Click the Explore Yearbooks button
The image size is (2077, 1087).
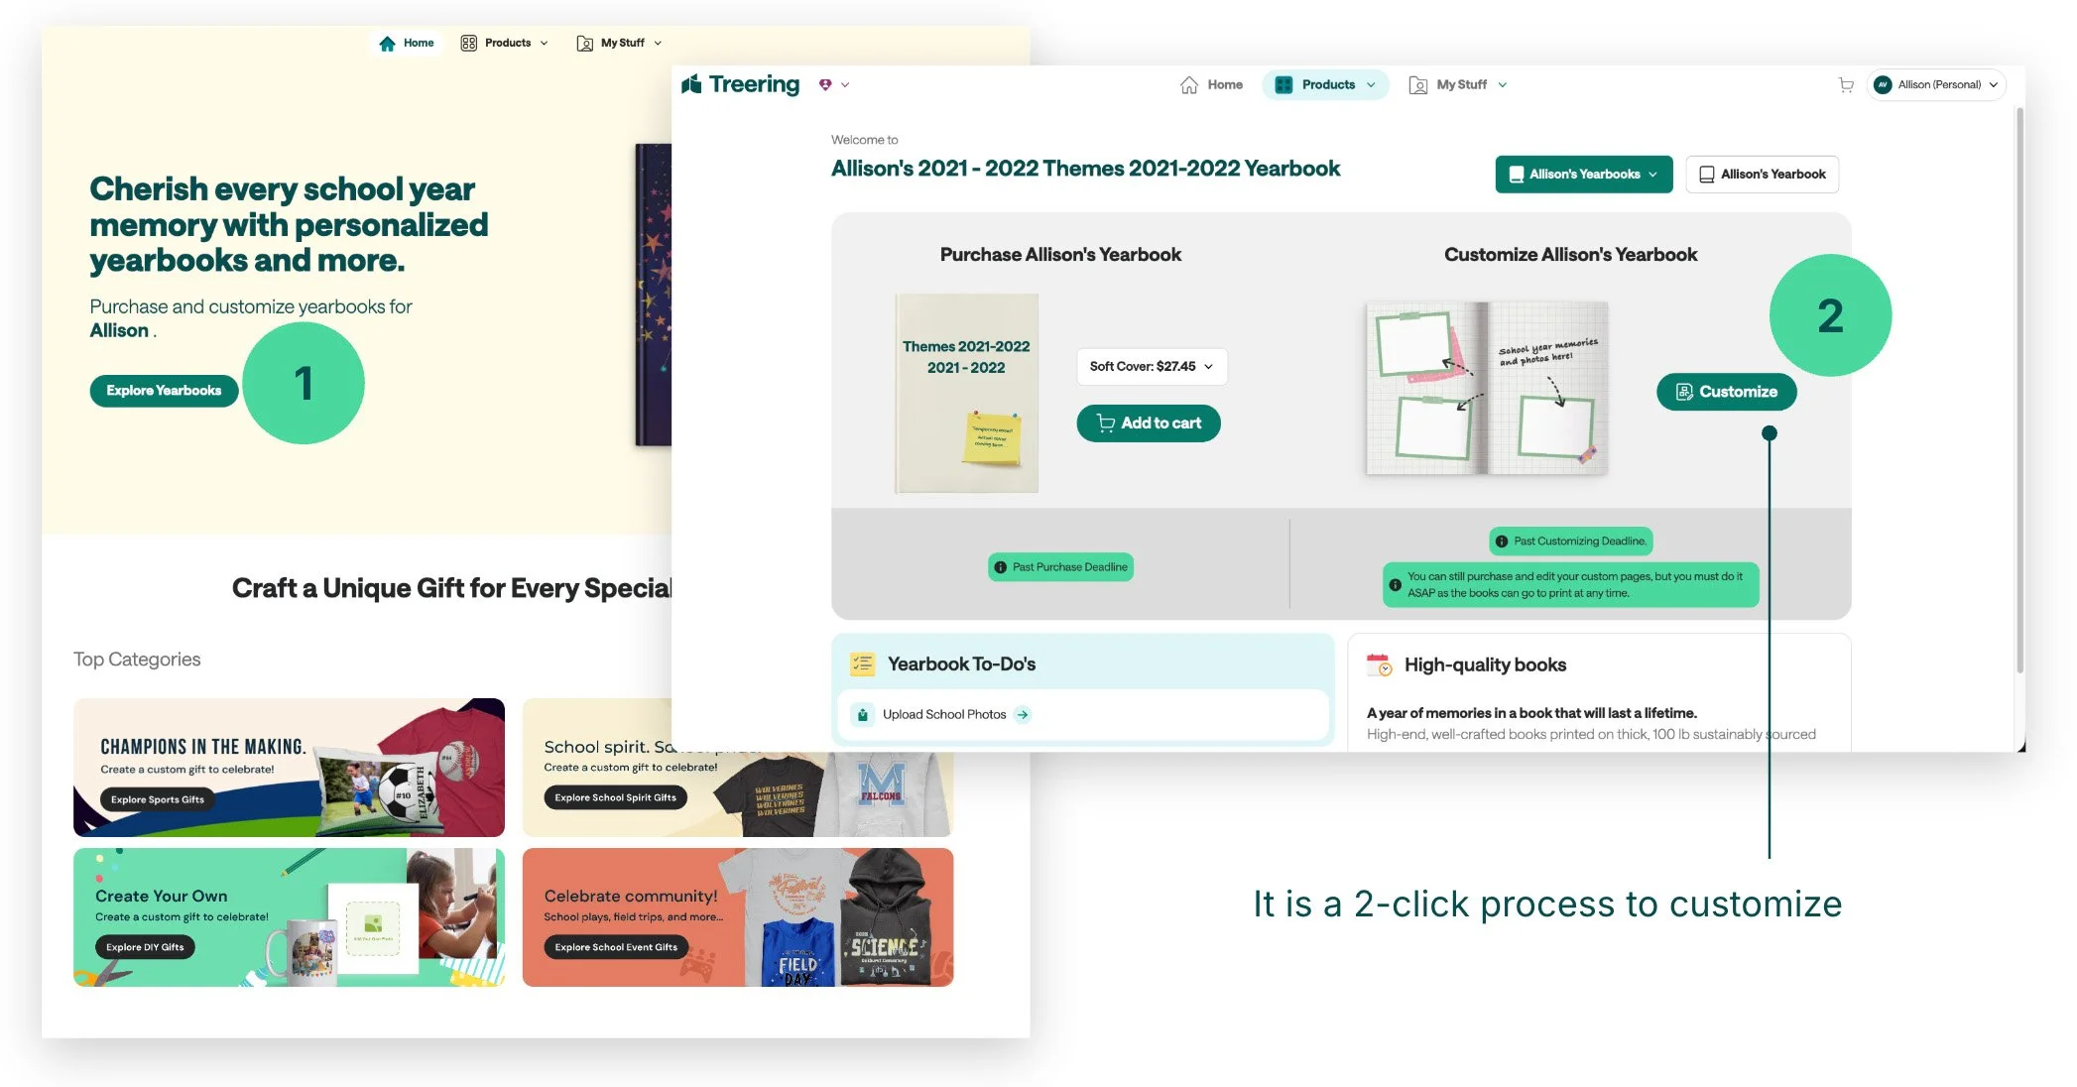[x=164, y=391]
